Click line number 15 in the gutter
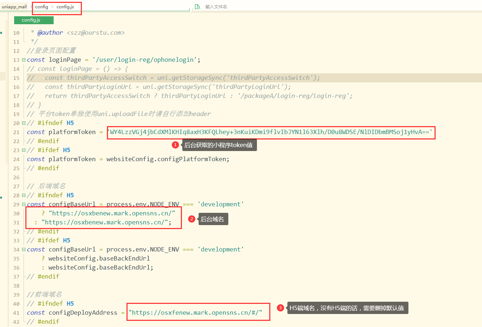 [x=16, y=78]
